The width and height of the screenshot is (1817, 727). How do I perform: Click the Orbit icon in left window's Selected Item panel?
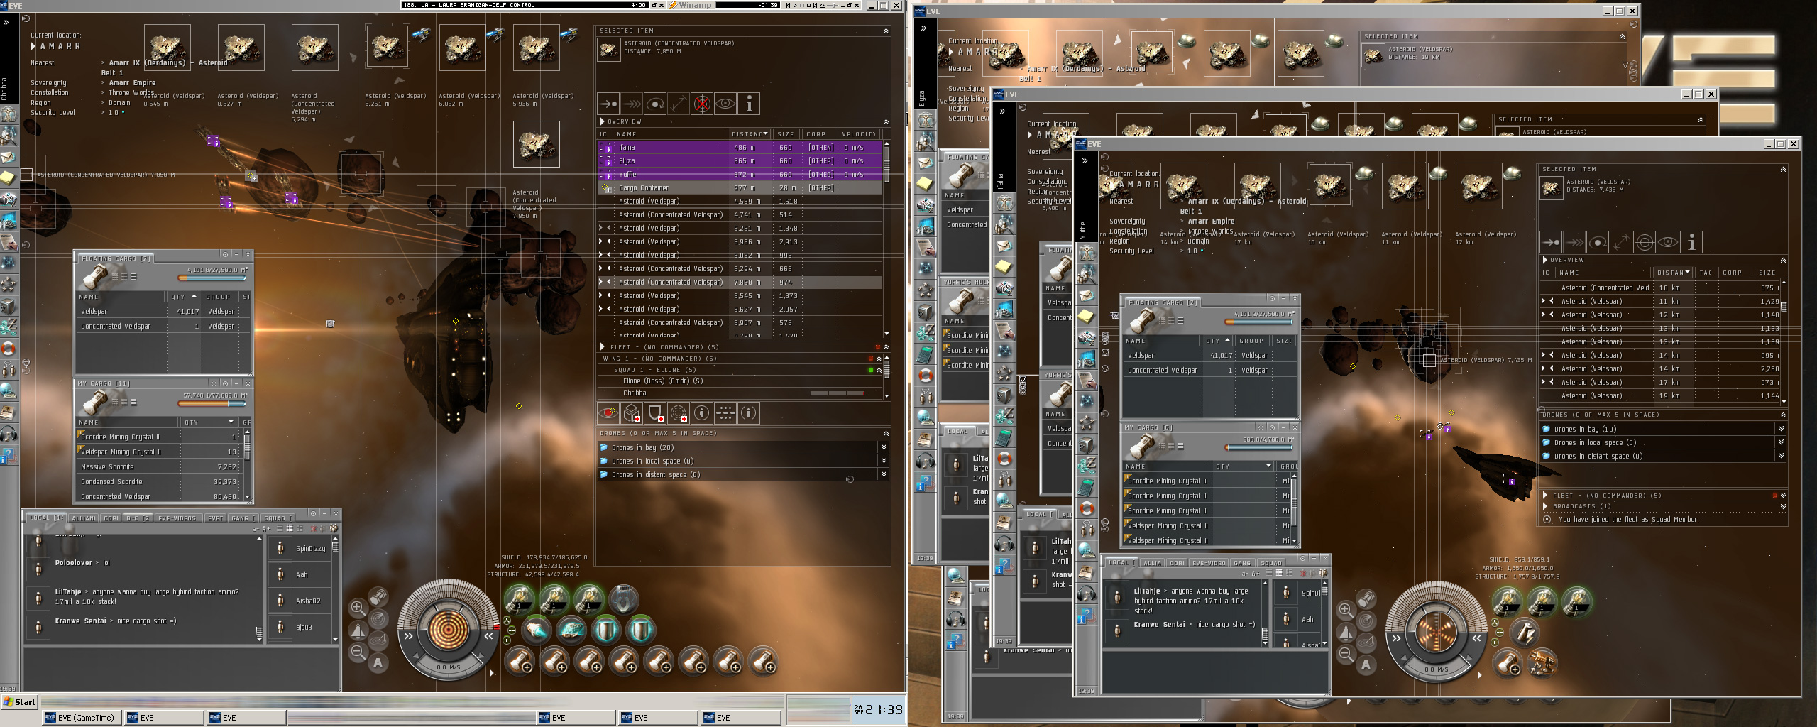[655, 104]
